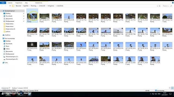Screen dimensions: 174x97
Task: Open the Поделиться ribbon tab
Action: tap(19, 3)
